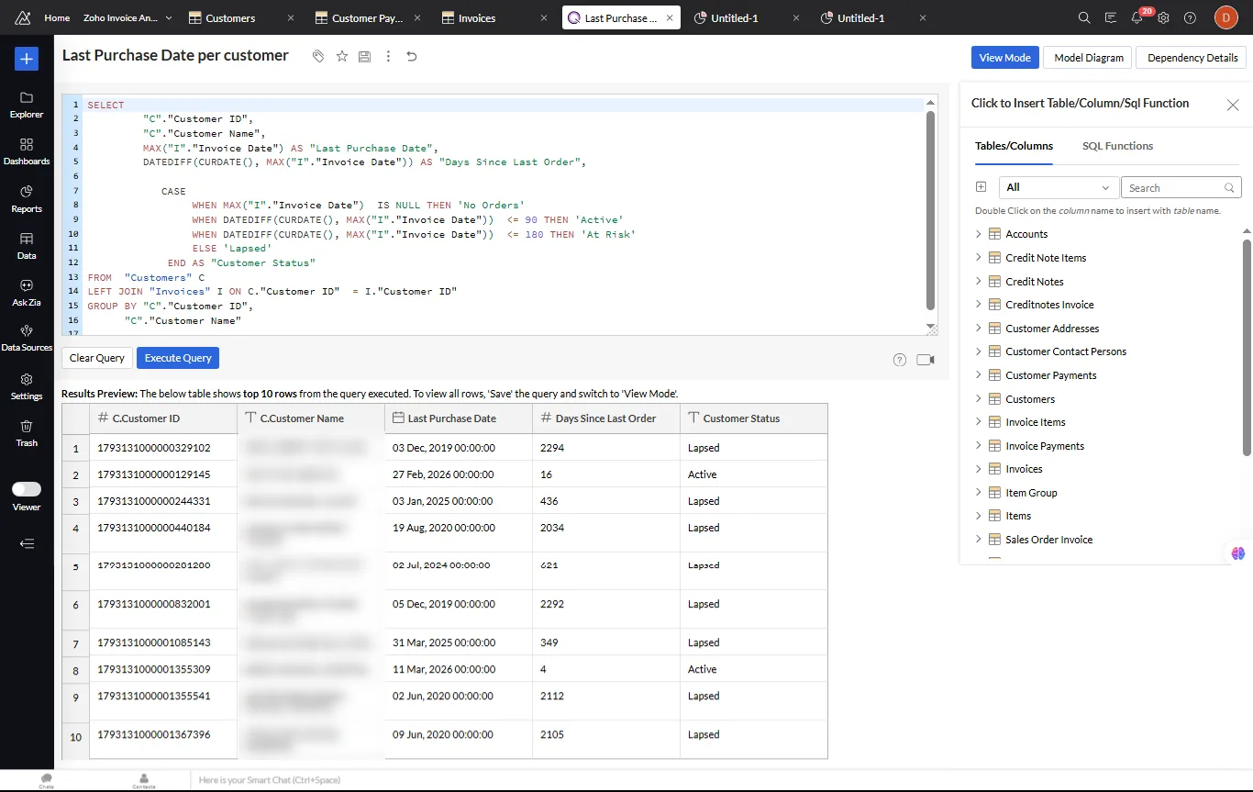
Task: Open the Model Diagram
Action: tap(1089, 57)
